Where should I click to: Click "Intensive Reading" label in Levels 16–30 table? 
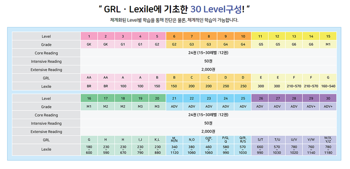[x=46, y=123]
